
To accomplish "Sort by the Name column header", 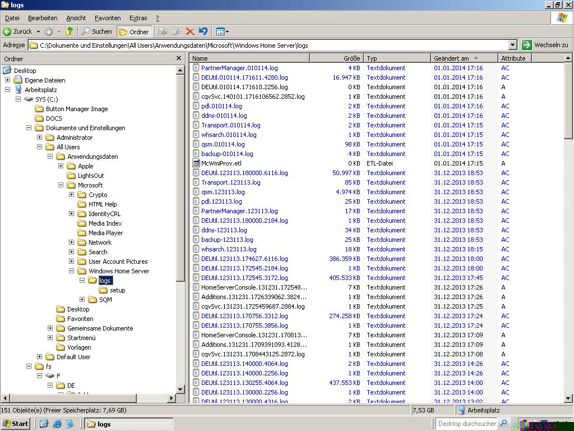I will [x=249, y=58].
